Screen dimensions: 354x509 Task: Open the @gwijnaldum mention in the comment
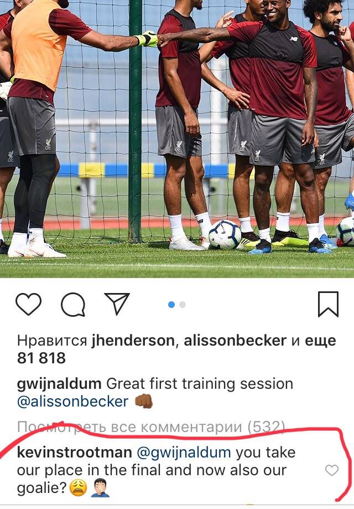pos(184,453)
